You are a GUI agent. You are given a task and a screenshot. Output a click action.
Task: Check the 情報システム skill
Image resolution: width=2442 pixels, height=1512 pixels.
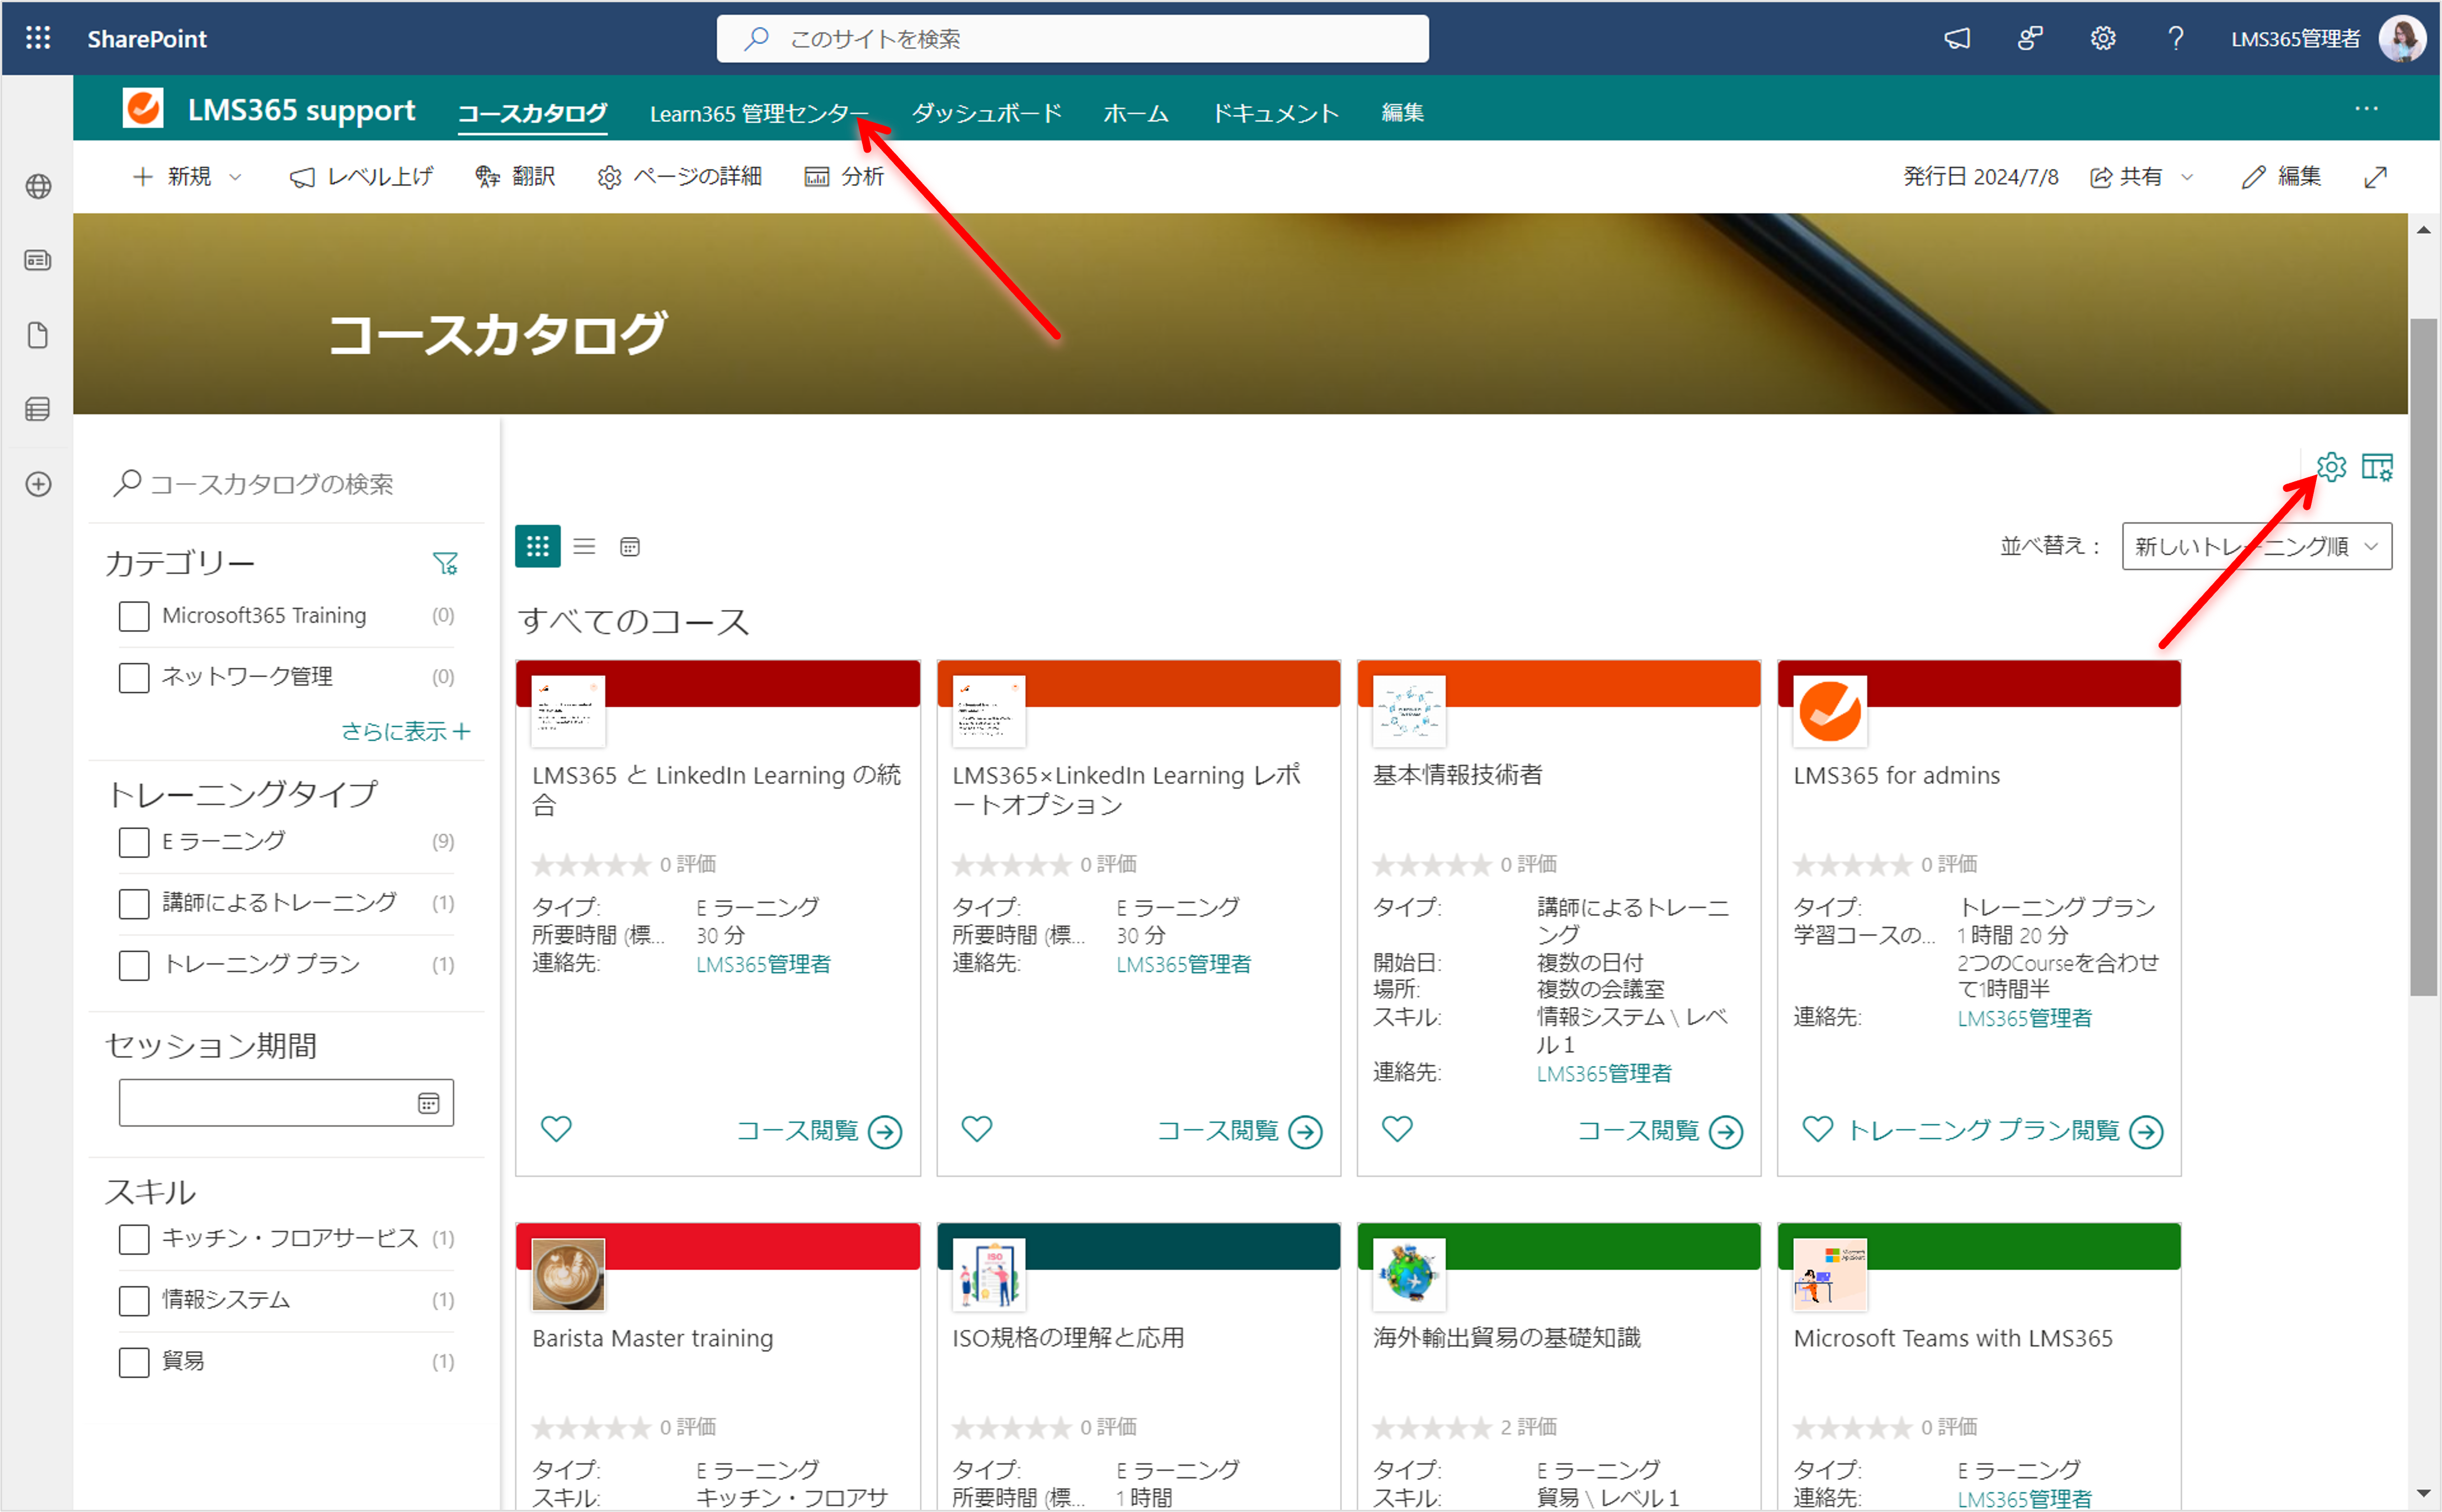coord(134,1300)
